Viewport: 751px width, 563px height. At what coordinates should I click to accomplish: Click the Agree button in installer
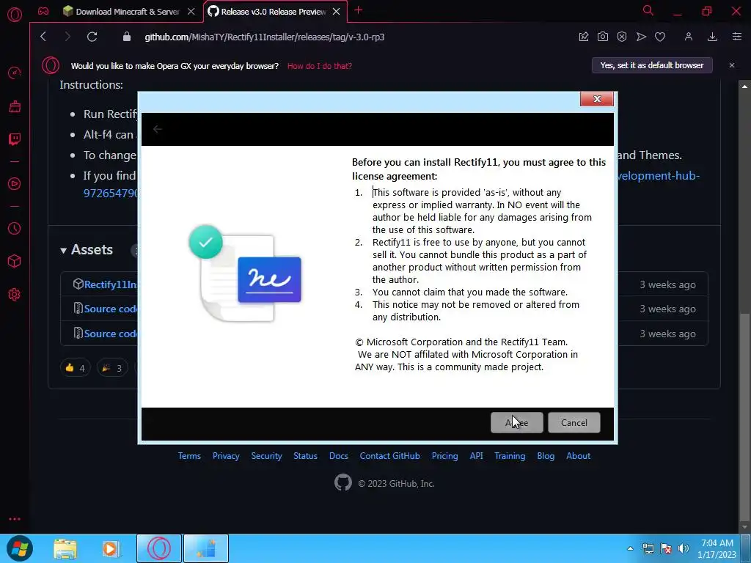pyautogui.click(x=517, y=423)
